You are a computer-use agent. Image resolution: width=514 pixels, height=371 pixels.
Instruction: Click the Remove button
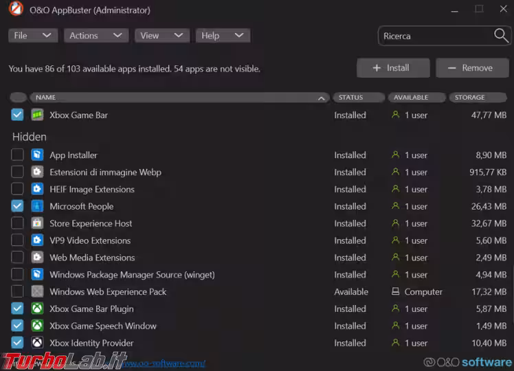coord(472,68)
